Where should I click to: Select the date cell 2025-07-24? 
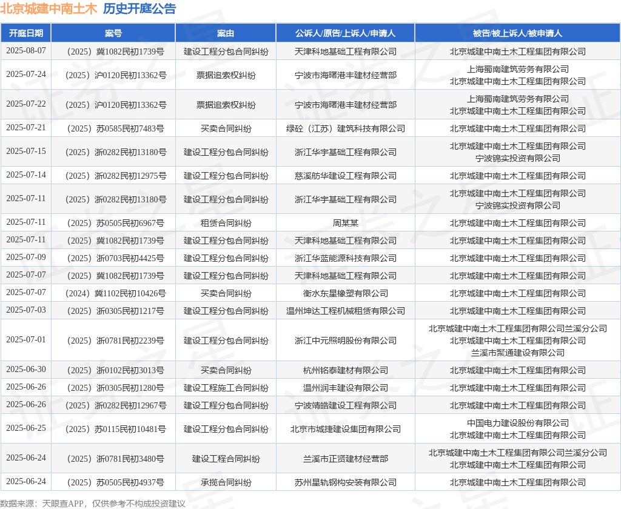pos(26,75)
